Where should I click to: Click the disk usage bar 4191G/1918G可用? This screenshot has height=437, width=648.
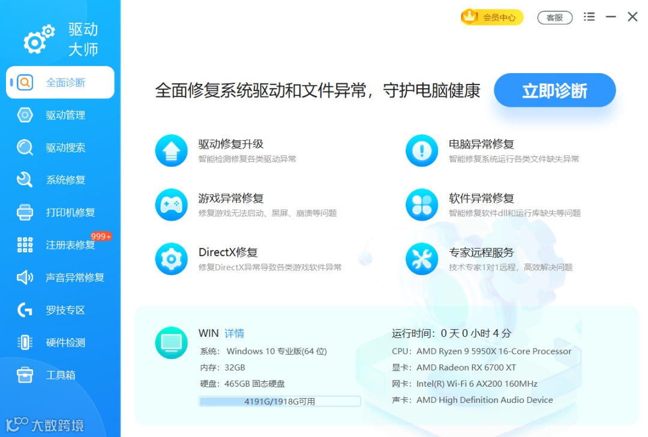click(x=280, y=401)
